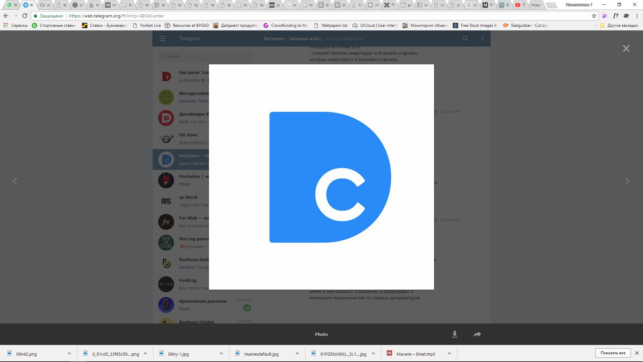Click the f? extension icon

pos(616,16)
